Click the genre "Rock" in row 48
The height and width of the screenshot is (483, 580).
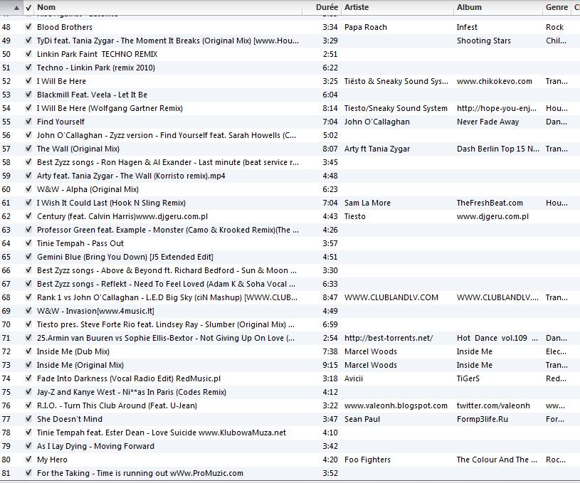tap(554, 27)
